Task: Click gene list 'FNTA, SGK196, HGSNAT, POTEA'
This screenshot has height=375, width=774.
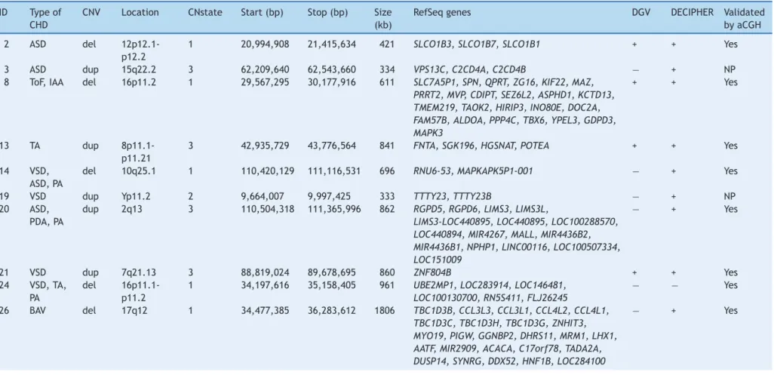Action: point(481,146)
